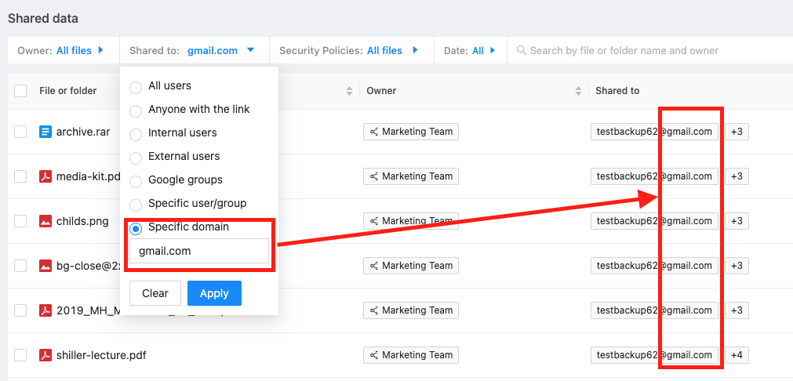Check the archive.rar row checkbox
793x381 pixels.
click(x=20, y=132)
